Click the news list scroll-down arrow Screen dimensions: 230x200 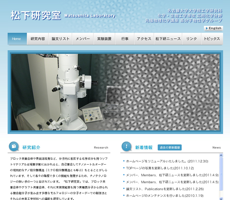tap(221, 199)
